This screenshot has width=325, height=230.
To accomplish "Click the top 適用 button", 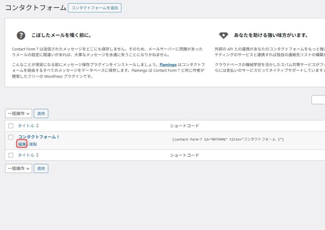I will tap(41, 114).
